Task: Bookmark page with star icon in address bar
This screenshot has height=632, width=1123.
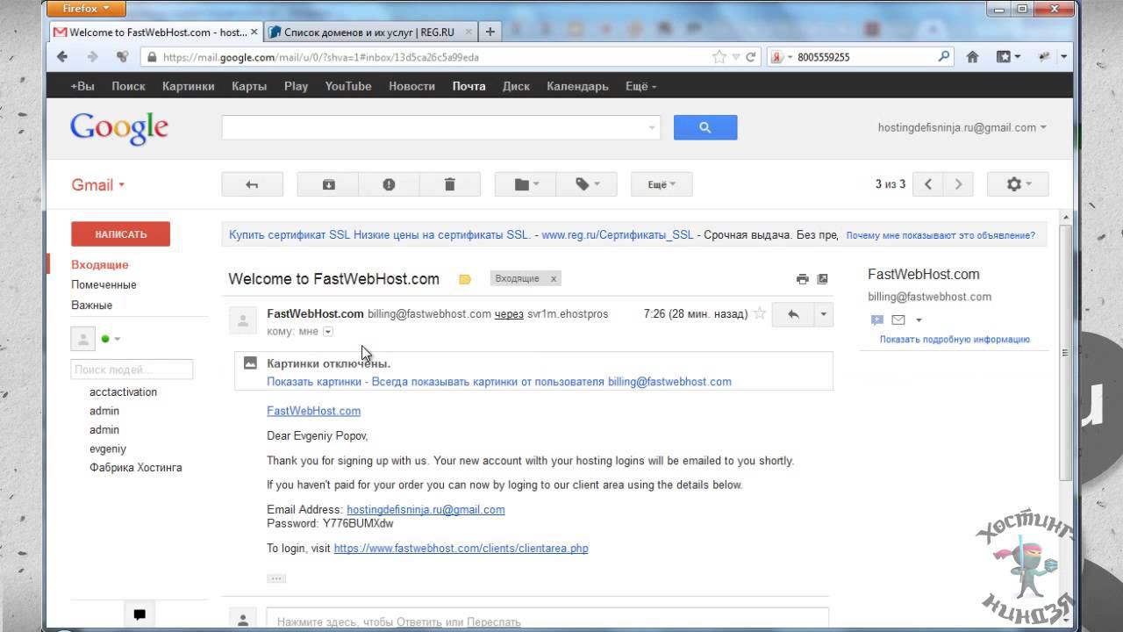Action: tap(719, 57)
